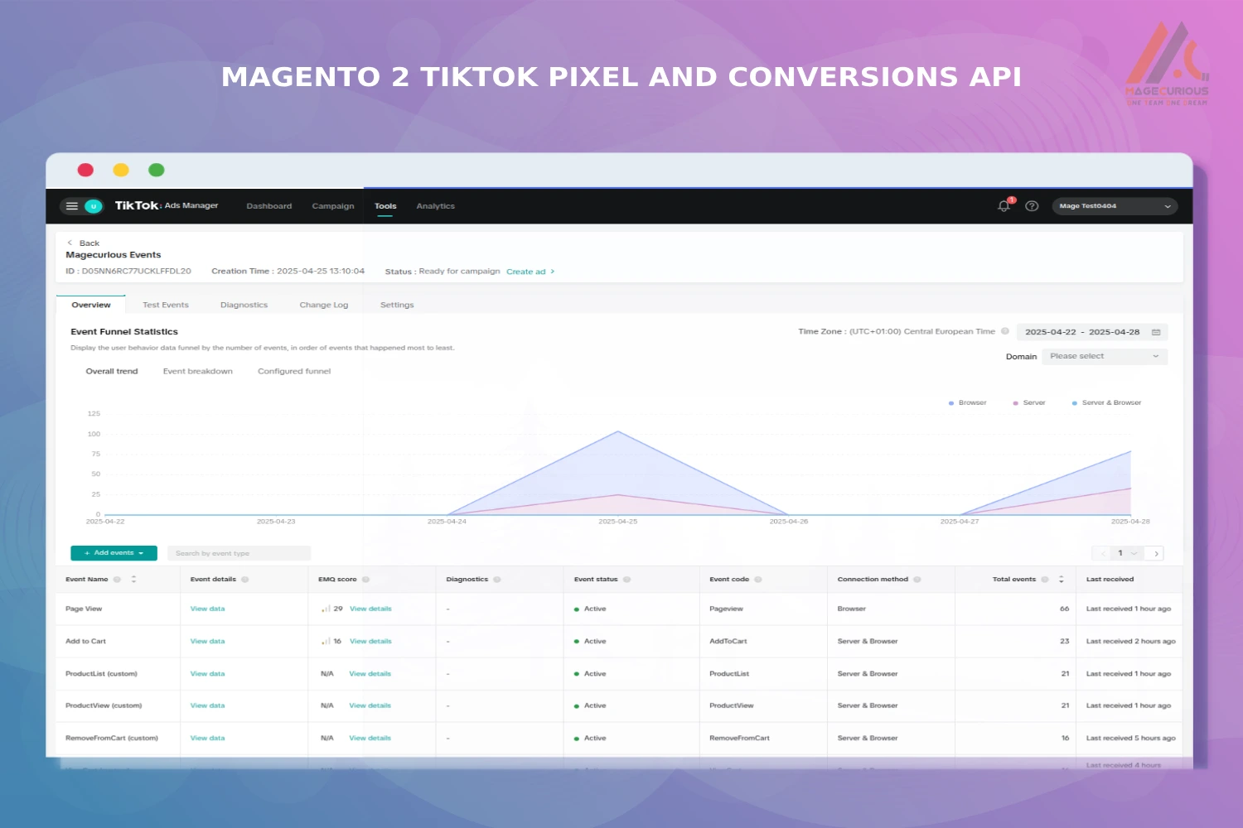Click the Create ad link
Screen dimensions: 1243x828
coord(527,271)
